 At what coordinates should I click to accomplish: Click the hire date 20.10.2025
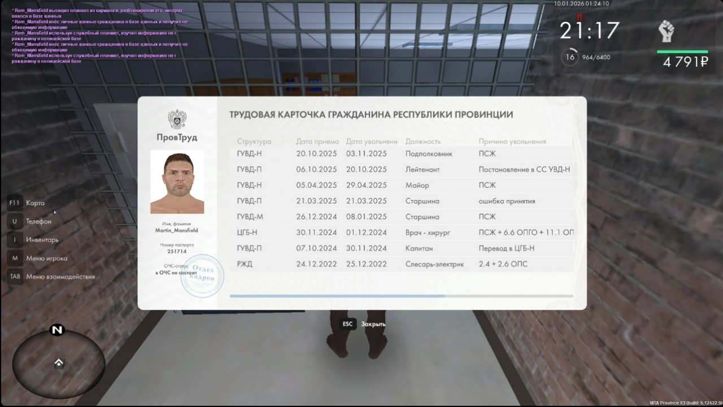coord(316,154)
